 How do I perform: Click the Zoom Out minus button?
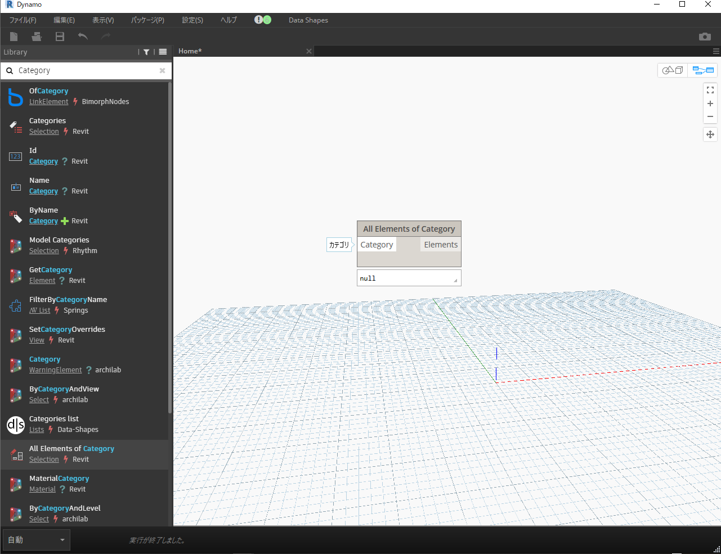pos(710,116)
